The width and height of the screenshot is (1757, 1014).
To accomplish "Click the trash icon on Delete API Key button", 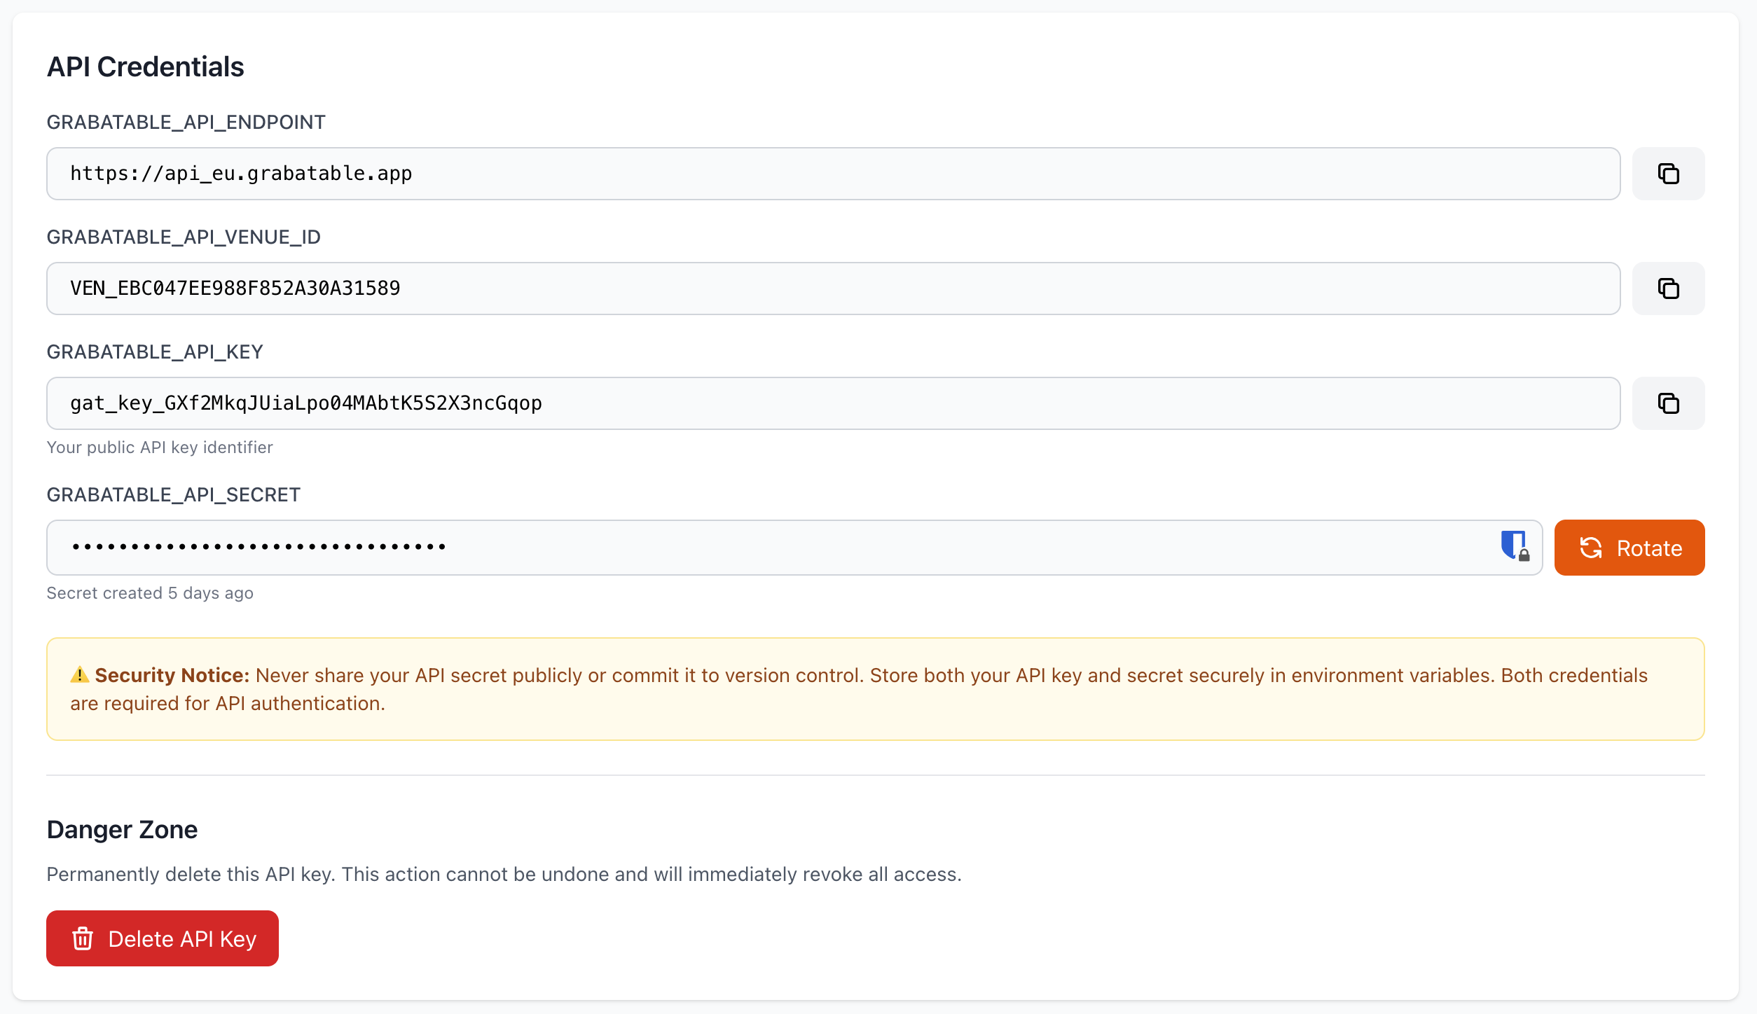I will point(83,938).
